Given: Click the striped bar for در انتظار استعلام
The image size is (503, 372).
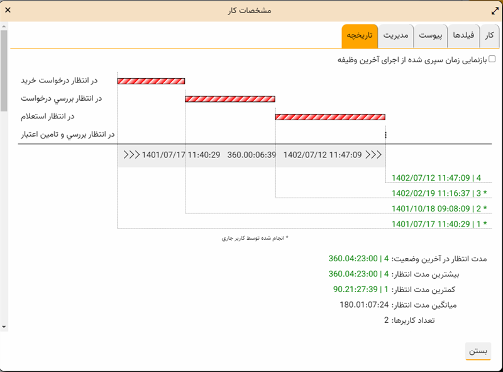Looking at the screenshot, I should tap(330, 116).
